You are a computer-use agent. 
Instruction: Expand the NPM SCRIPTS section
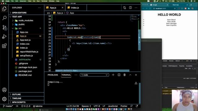click(x=27, y=102)
